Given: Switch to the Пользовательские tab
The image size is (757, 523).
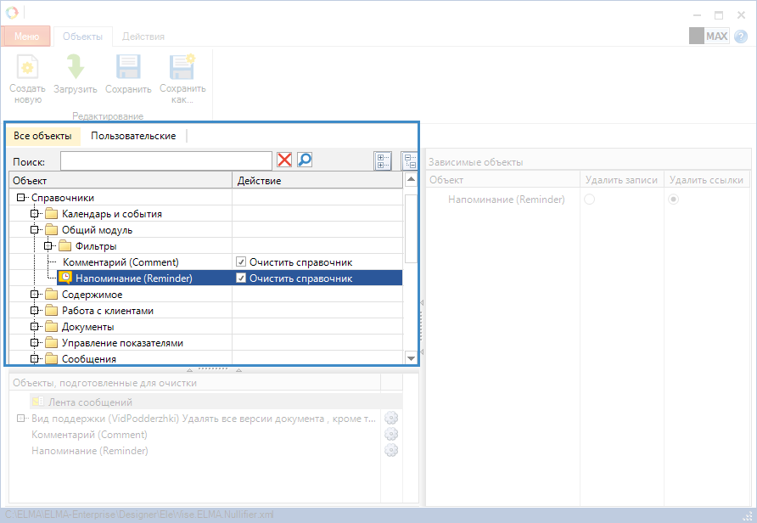Looking at the screenshot, I should (x=133, y=136).
